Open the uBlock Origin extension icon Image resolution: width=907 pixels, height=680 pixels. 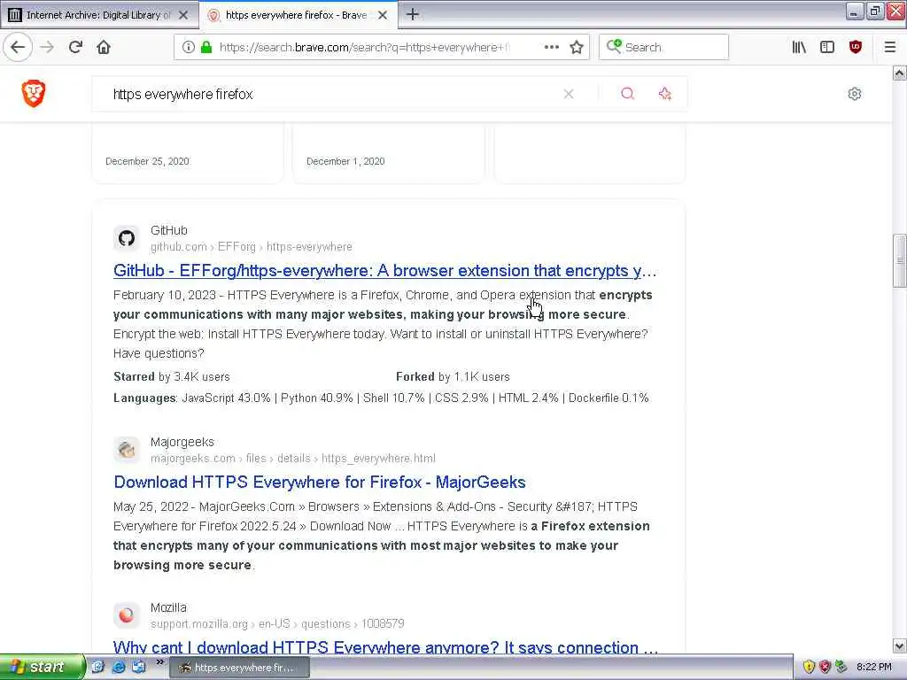[x=856, y=47]
